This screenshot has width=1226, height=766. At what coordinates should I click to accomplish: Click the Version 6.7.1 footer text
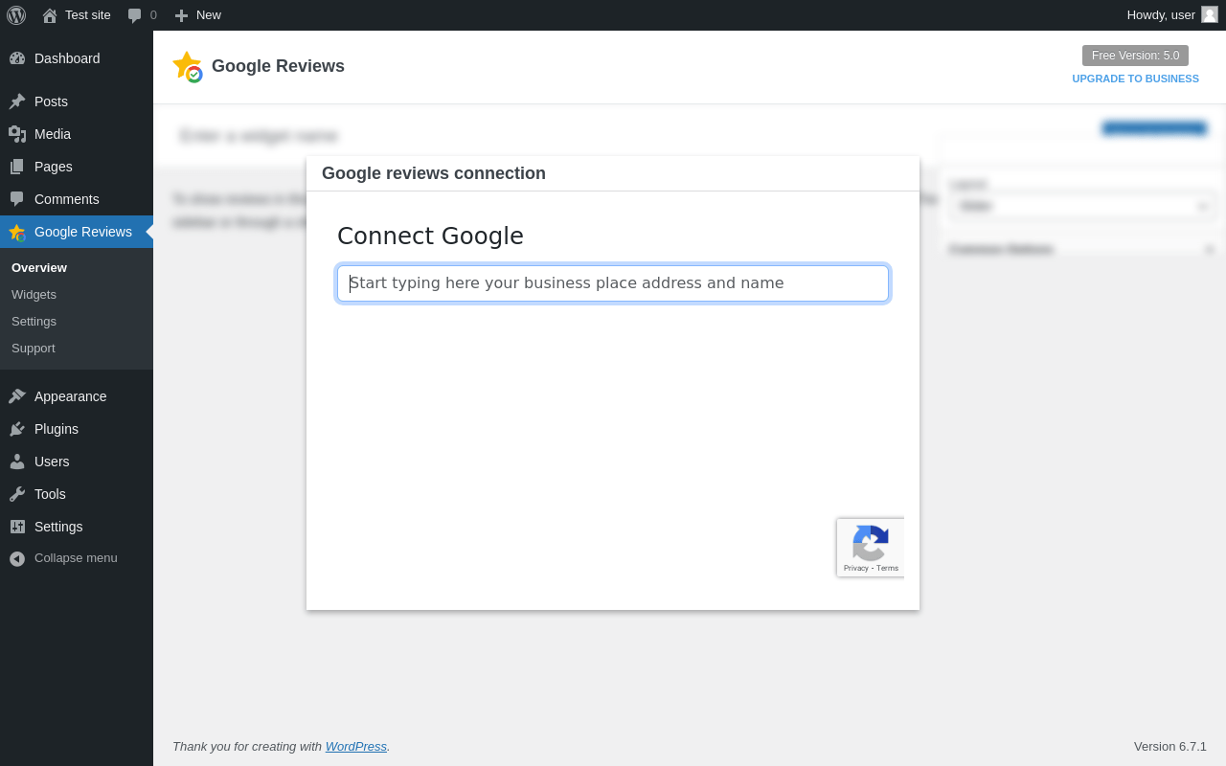point(1170,746)
